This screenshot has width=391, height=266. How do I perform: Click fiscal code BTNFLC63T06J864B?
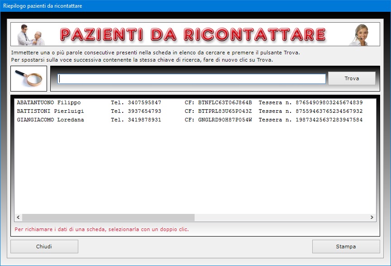225,102
